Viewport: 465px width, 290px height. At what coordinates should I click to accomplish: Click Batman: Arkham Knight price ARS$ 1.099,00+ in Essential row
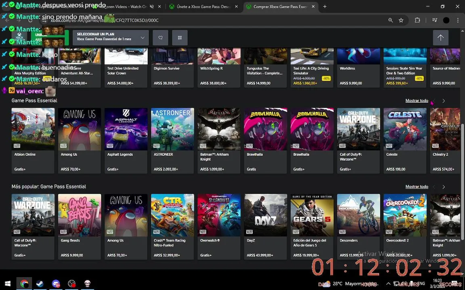coord(212,169)
